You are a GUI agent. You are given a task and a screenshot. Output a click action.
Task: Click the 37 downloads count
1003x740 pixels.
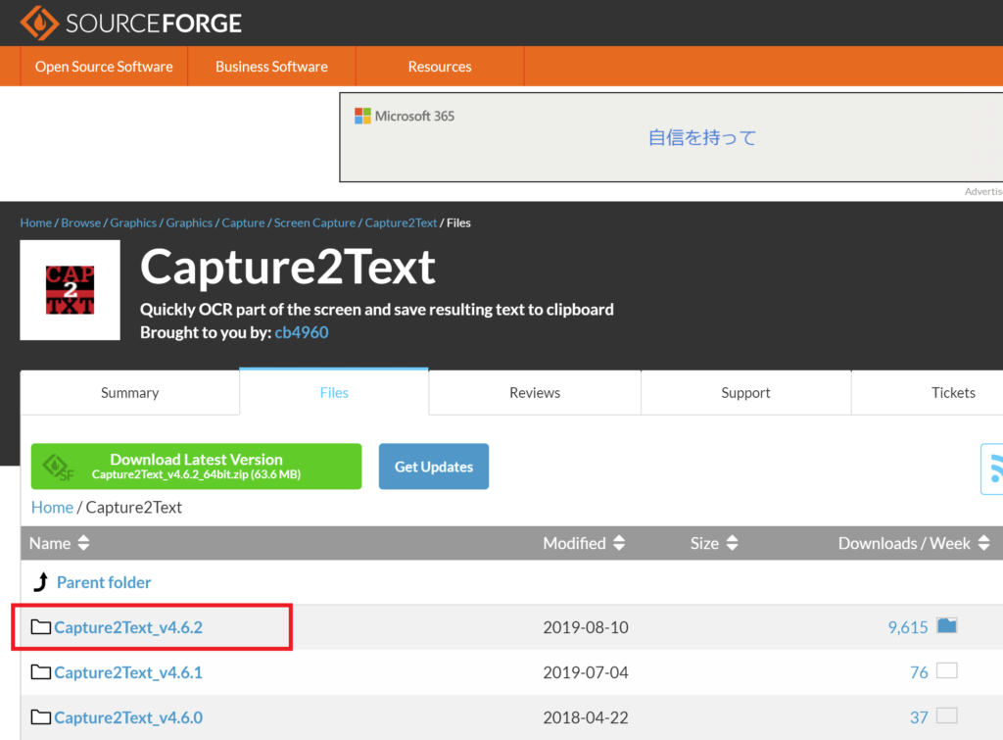click(919, 717)
